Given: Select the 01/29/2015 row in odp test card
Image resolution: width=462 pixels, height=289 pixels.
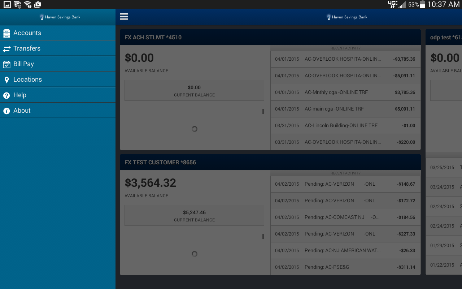Looking at the screenshot, I should pos(444,245).
